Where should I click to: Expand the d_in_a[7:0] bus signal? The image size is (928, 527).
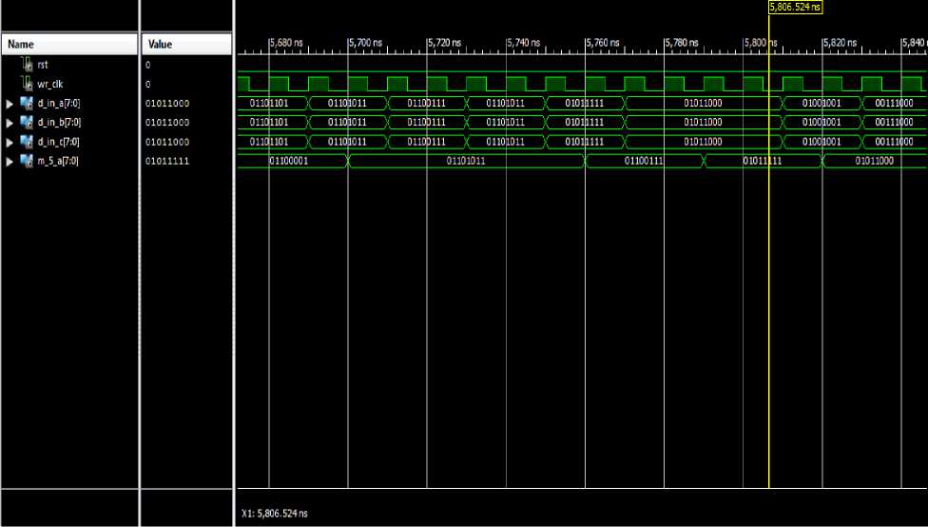pyautogui.click(x=10, y=104)
